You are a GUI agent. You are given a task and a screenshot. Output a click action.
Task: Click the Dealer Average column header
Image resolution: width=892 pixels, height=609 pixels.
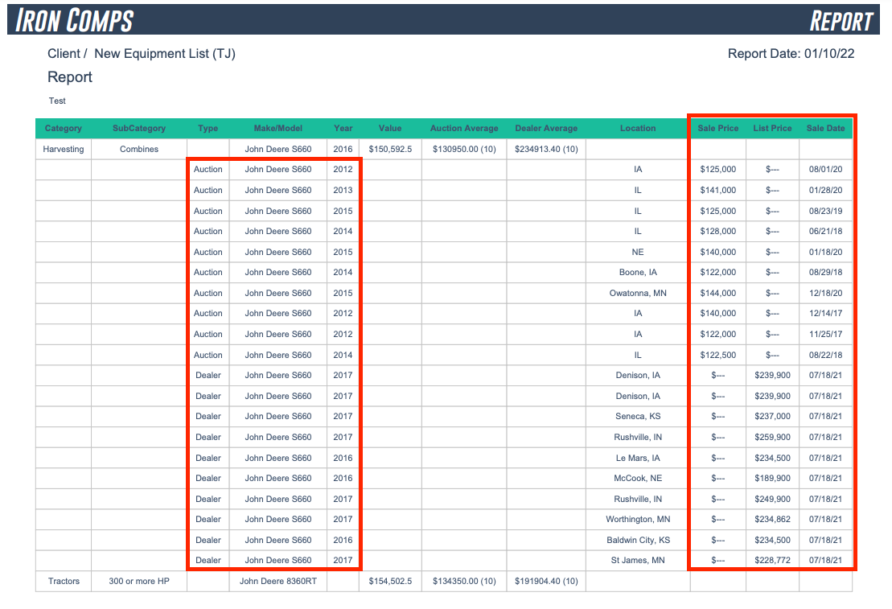(x=546, y=128)
